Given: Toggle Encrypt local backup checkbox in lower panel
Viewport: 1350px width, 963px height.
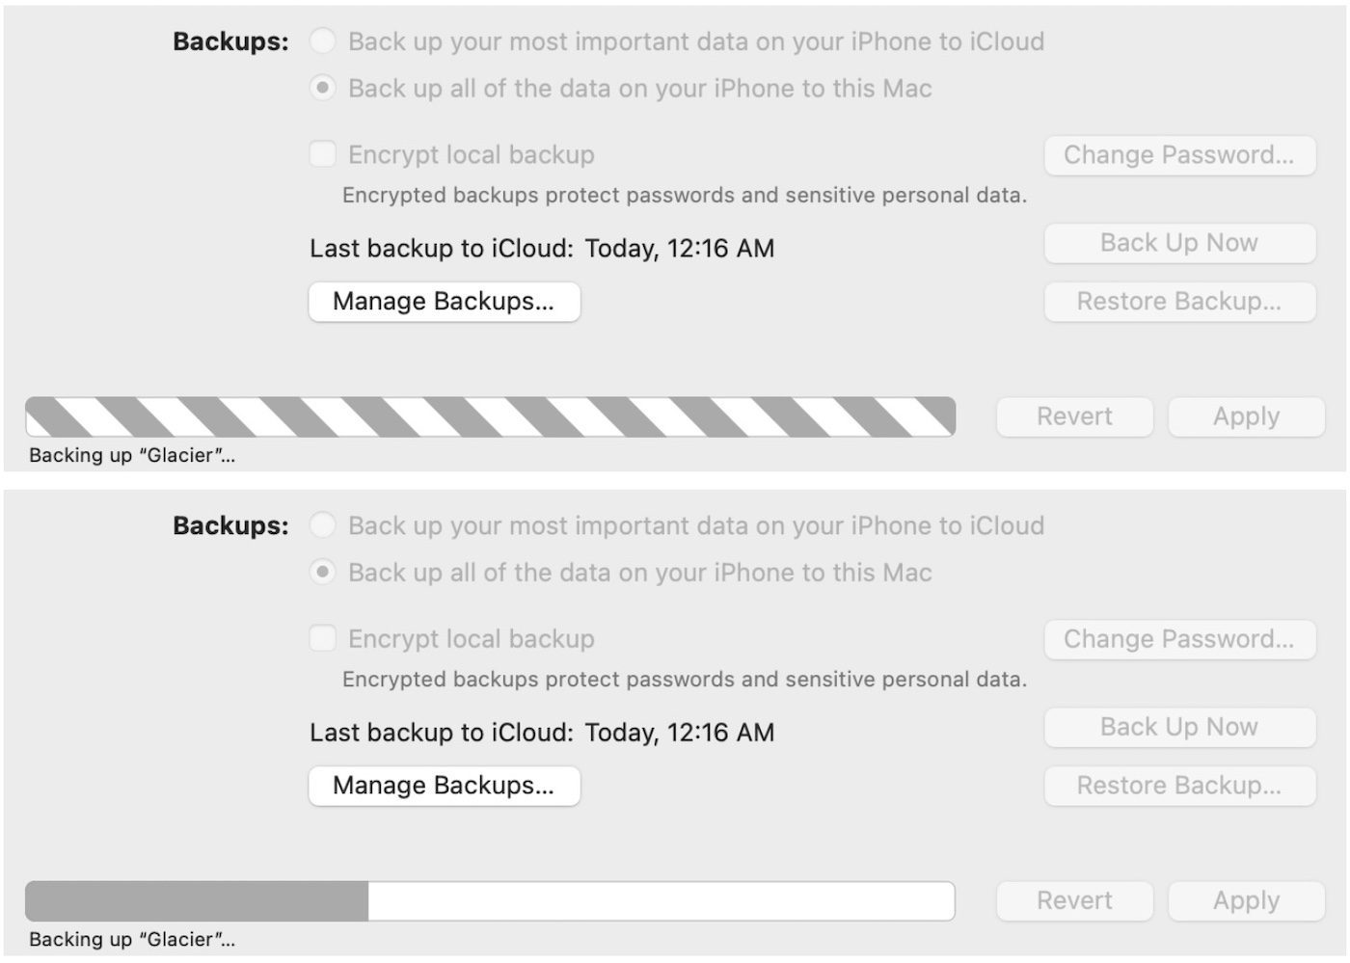Looking at the screenshot, I should (323, 638).
